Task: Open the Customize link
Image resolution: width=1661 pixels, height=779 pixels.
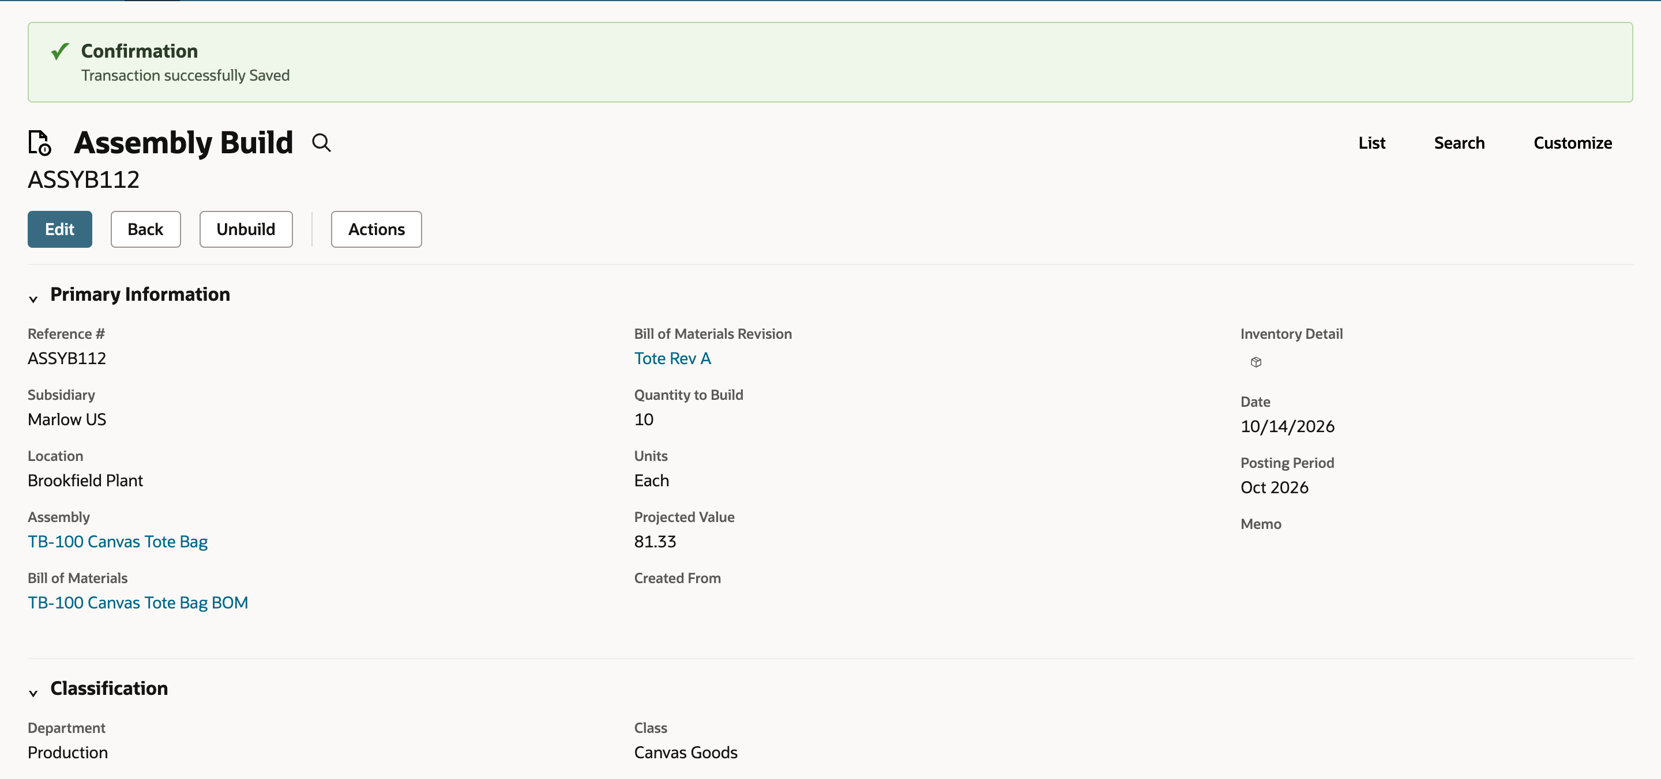Action: (x=1573, y=143)
